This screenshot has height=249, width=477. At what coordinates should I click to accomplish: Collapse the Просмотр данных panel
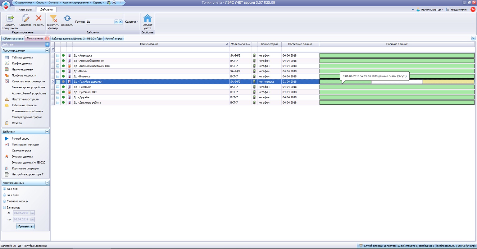point(47,50)
